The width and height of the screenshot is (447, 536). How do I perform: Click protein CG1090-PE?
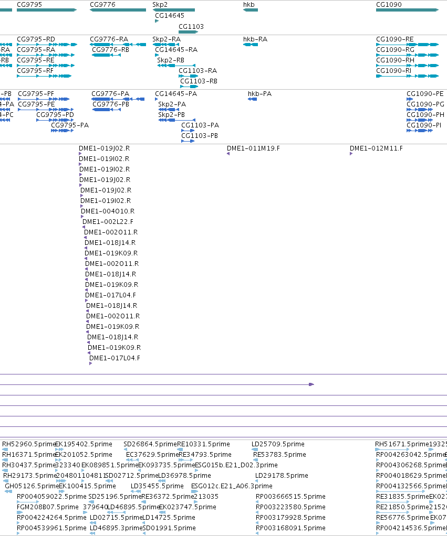click(x=425, y=94)
